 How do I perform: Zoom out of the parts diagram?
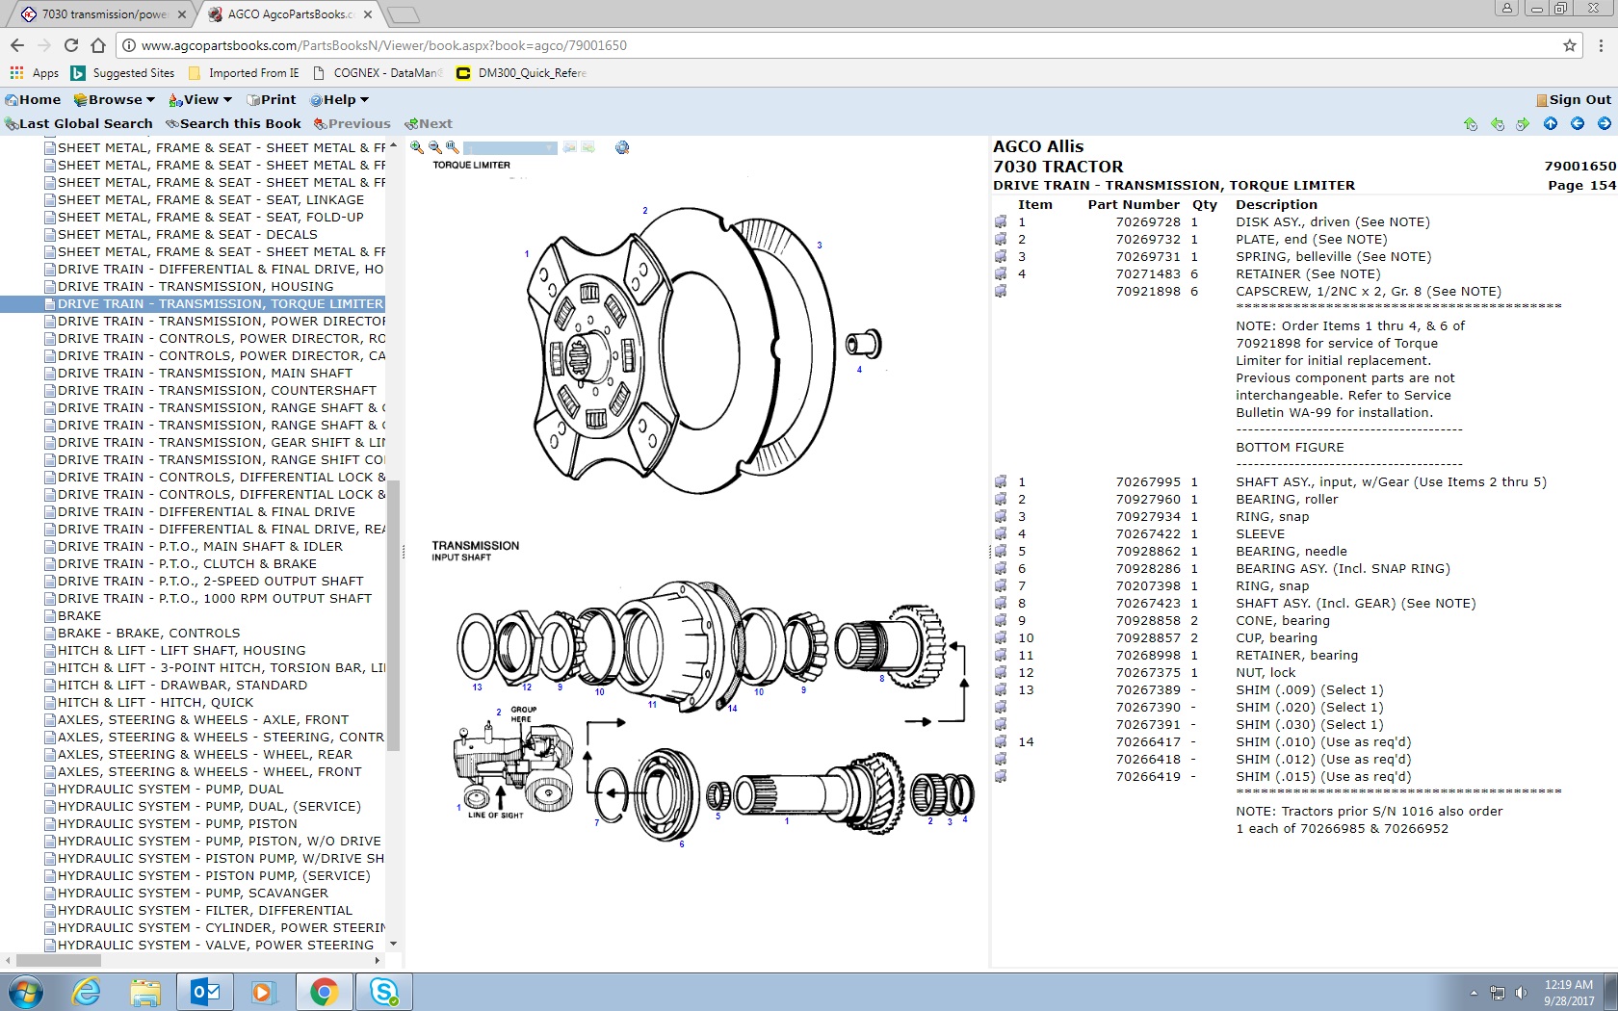tap(435, 147)
